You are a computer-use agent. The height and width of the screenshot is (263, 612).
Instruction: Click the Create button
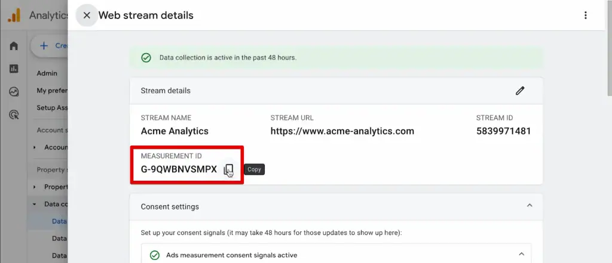coord(51,45)
